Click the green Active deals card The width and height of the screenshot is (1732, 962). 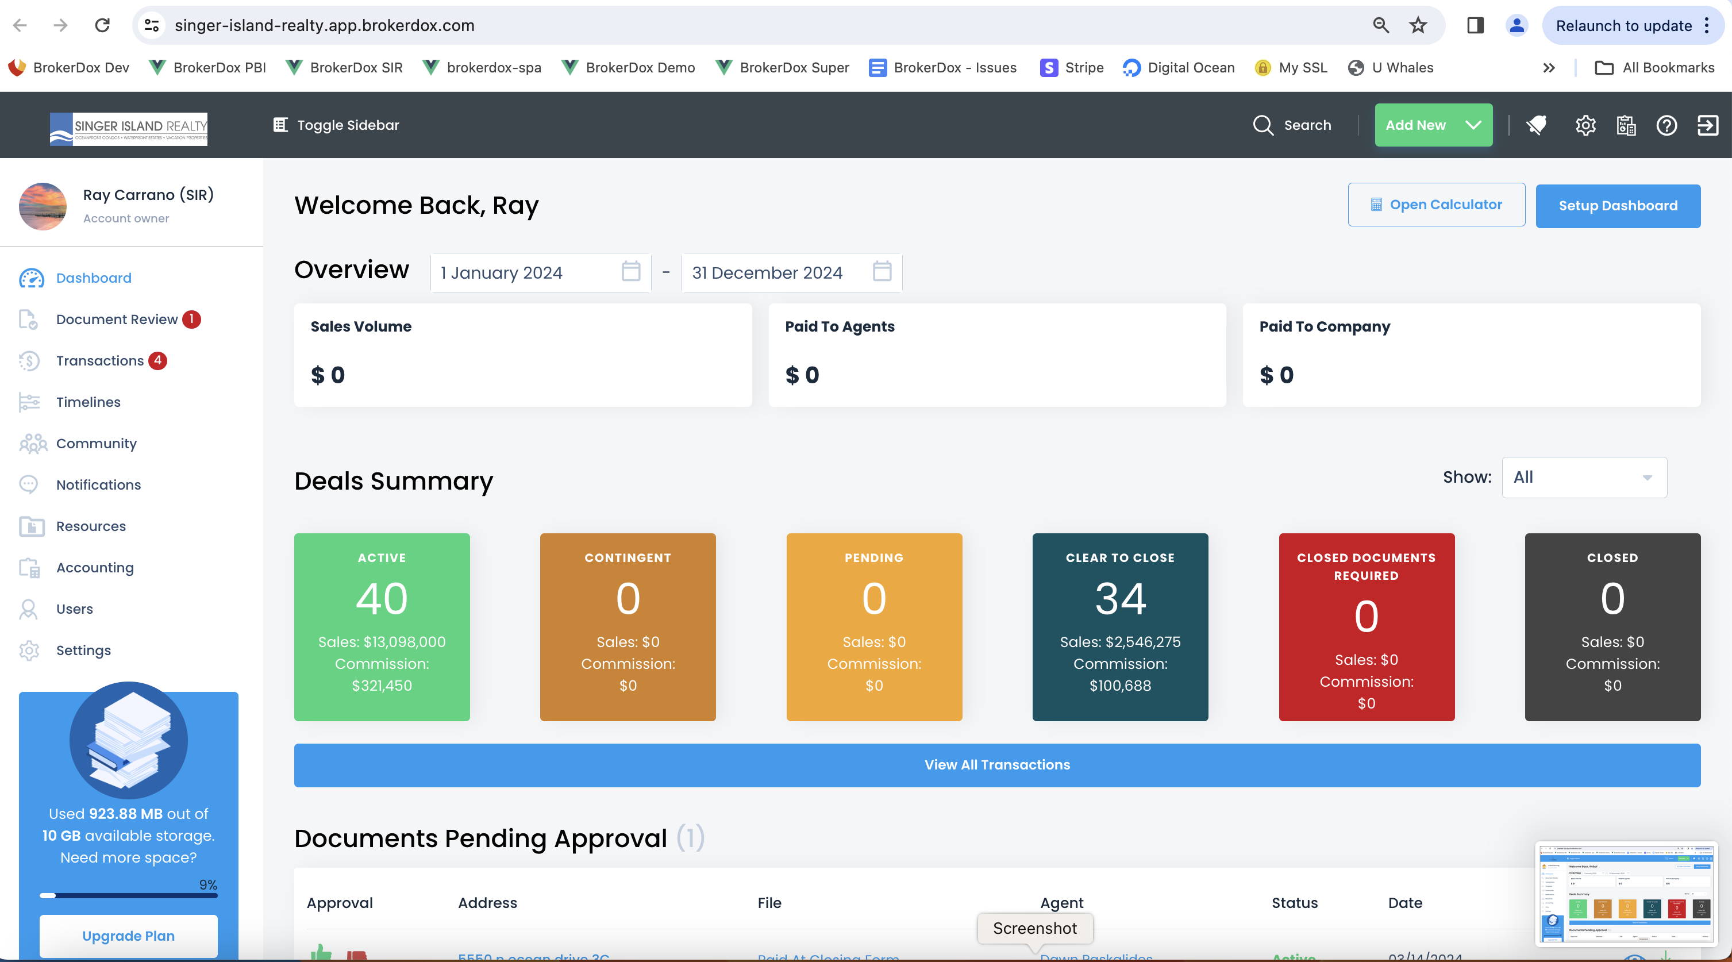pos(381,627)
